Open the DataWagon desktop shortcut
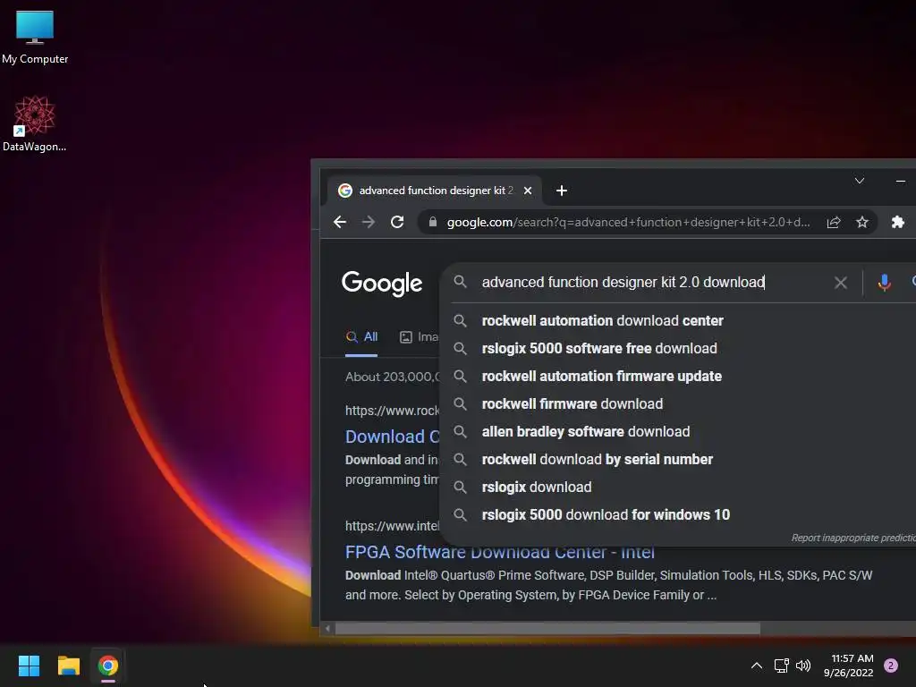The image size is (916, 687). [x=35, y=123]
